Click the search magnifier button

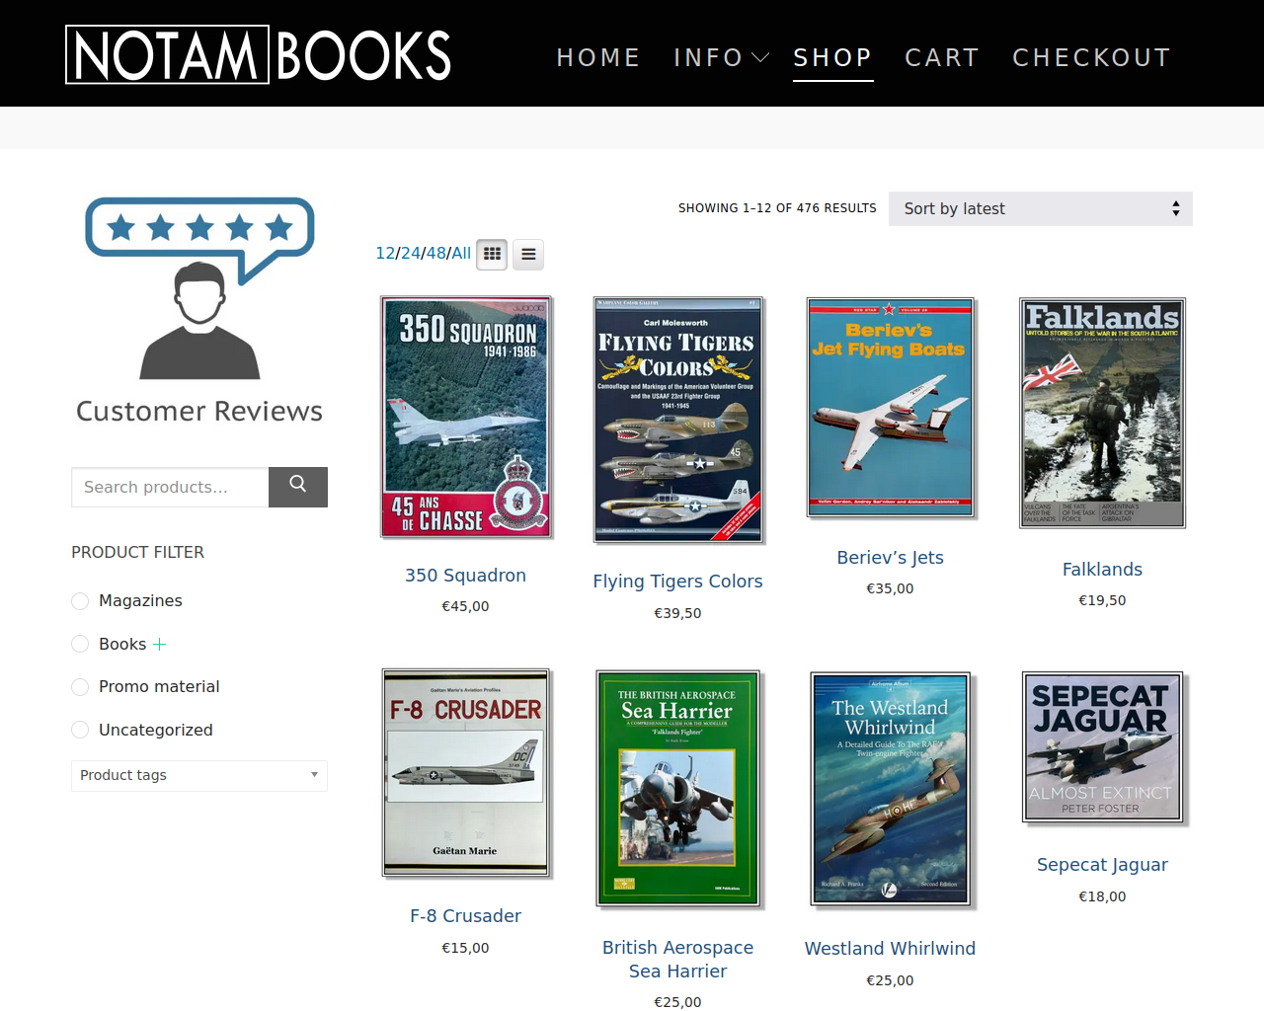tap(298, 487)
